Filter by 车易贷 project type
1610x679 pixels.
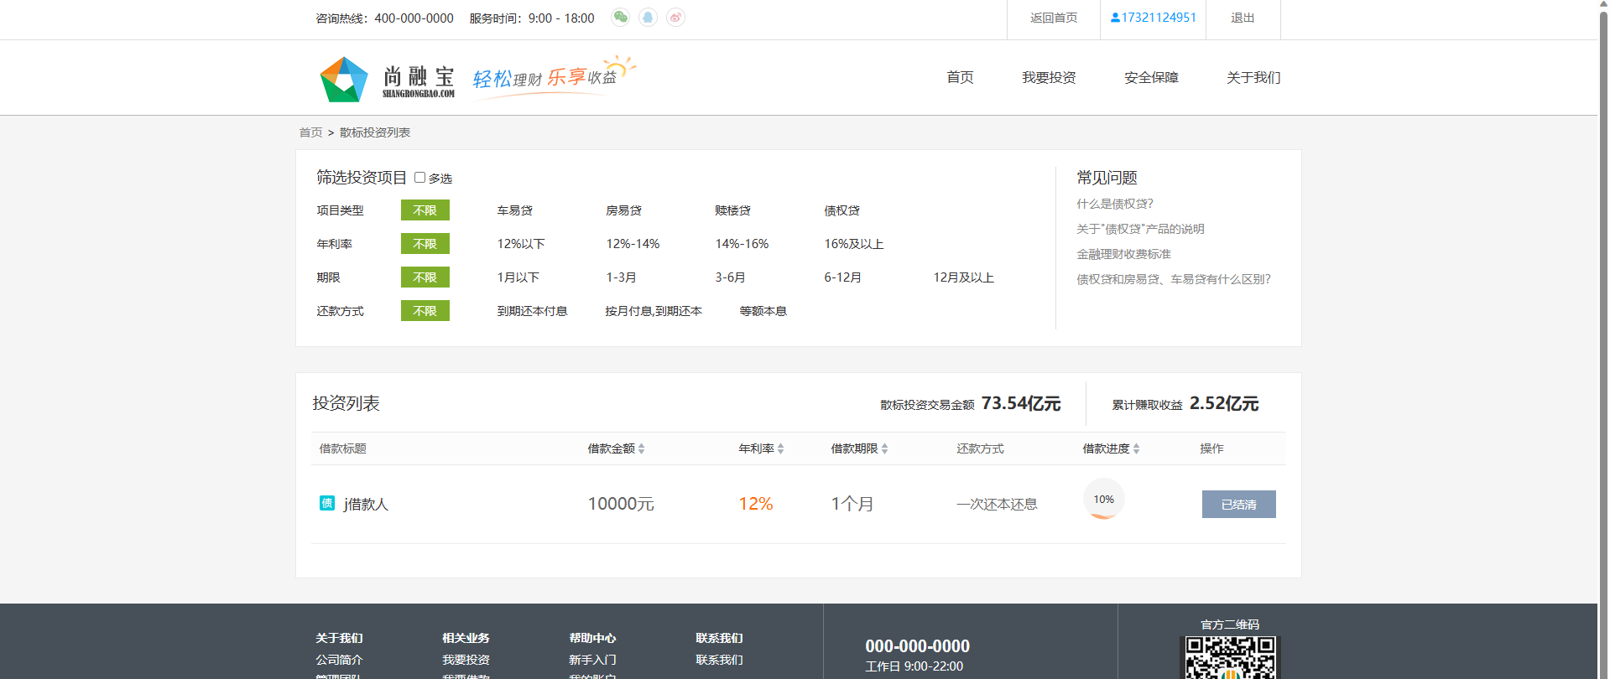tap(515, 210)
